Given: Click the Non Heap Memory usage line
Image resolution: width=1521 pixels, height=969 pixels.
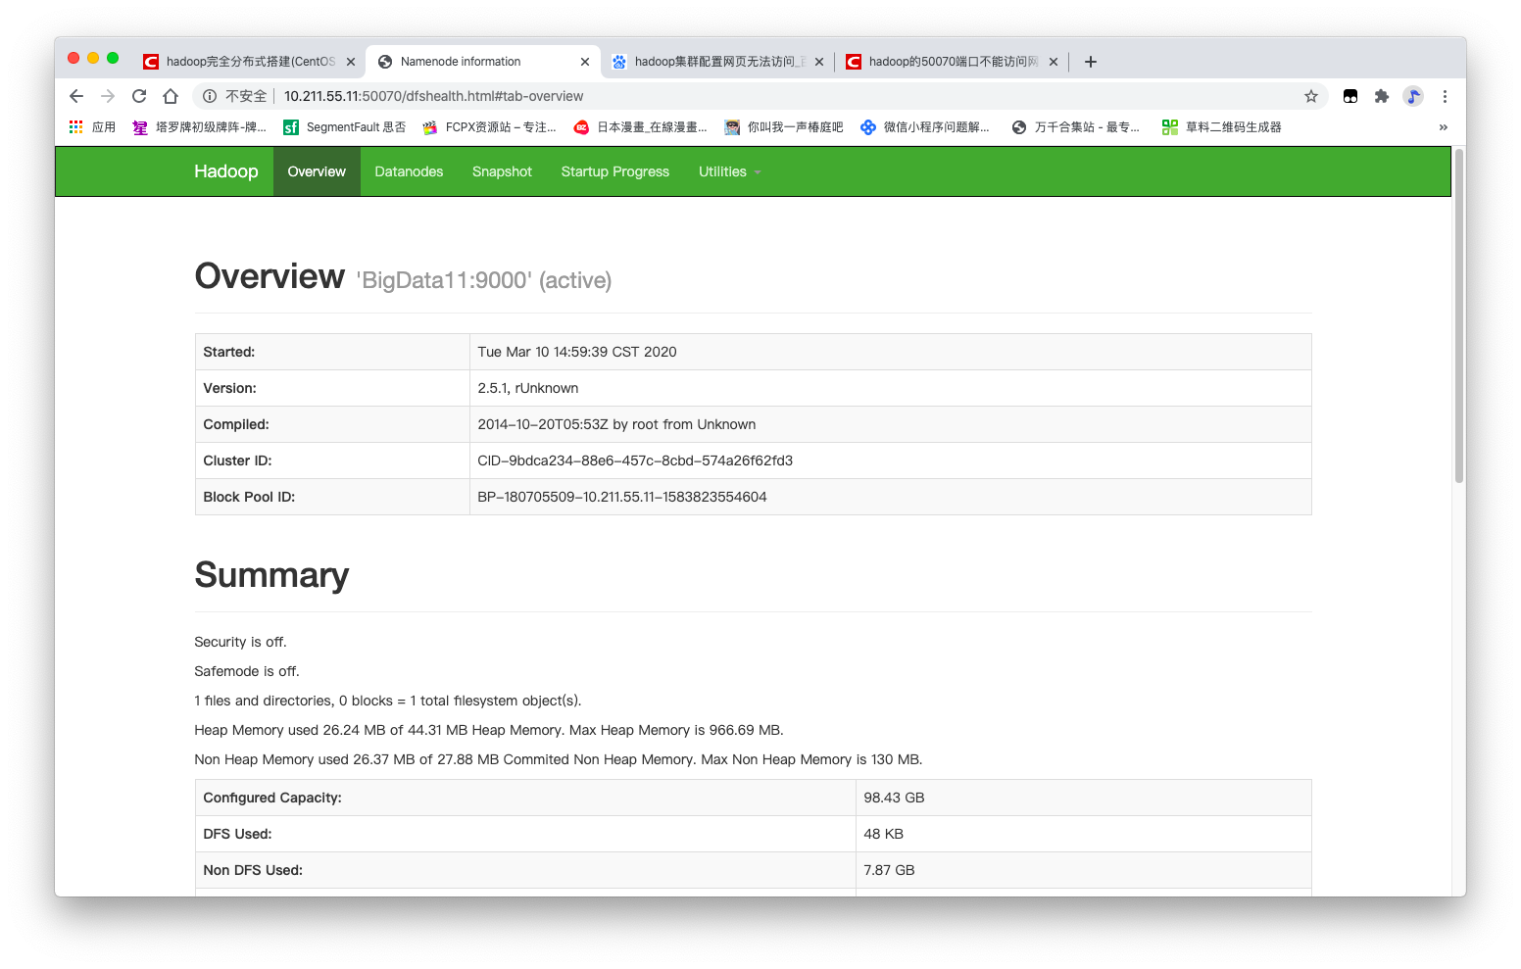Looking at the screenshot, I should point(559,759).
